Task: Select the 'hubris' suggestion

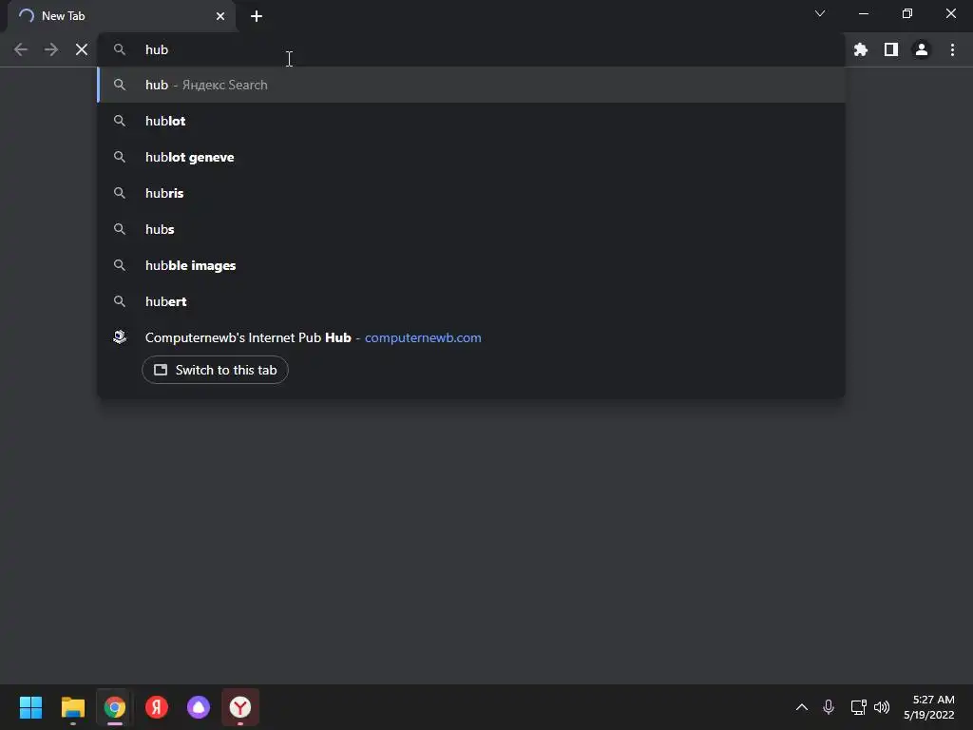Action: [x=471, y=193]
